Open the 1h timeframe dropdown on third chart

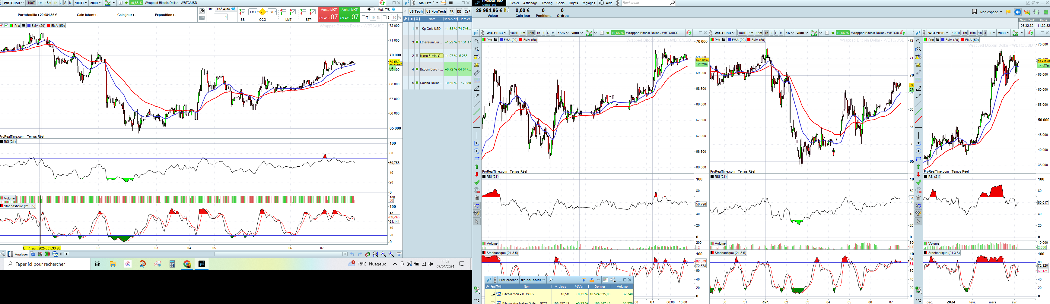(x=790, y=33)
